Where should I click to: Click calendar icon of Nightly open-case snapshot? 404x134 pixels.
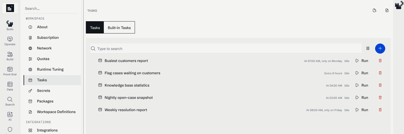coord(100,97)
